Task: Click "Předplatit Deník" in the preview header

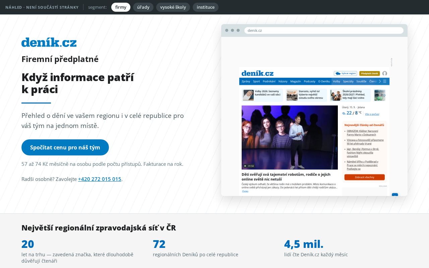Action: pyautogui.click(x=369, y=73)
